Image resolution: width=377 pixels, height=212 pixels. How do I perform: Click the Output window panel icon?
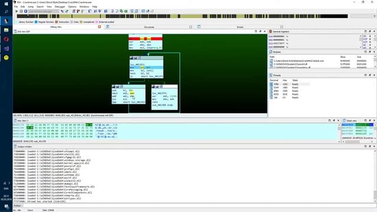[x=15, y=147]
